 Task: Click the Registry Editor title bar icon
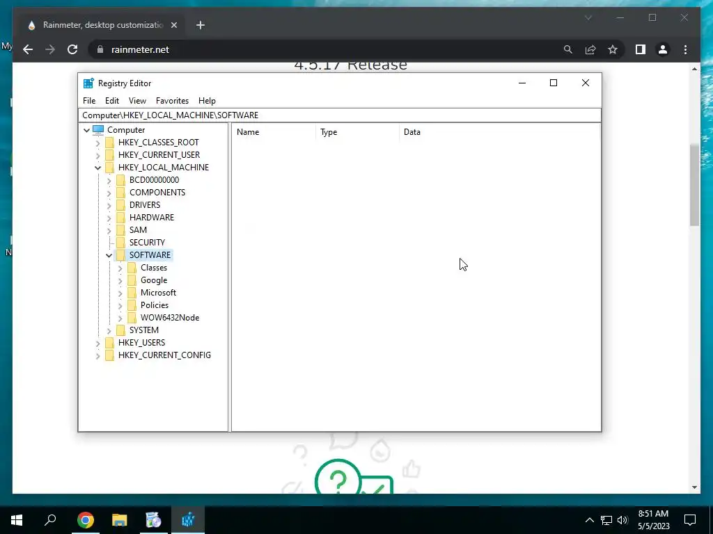pos(88,83)
